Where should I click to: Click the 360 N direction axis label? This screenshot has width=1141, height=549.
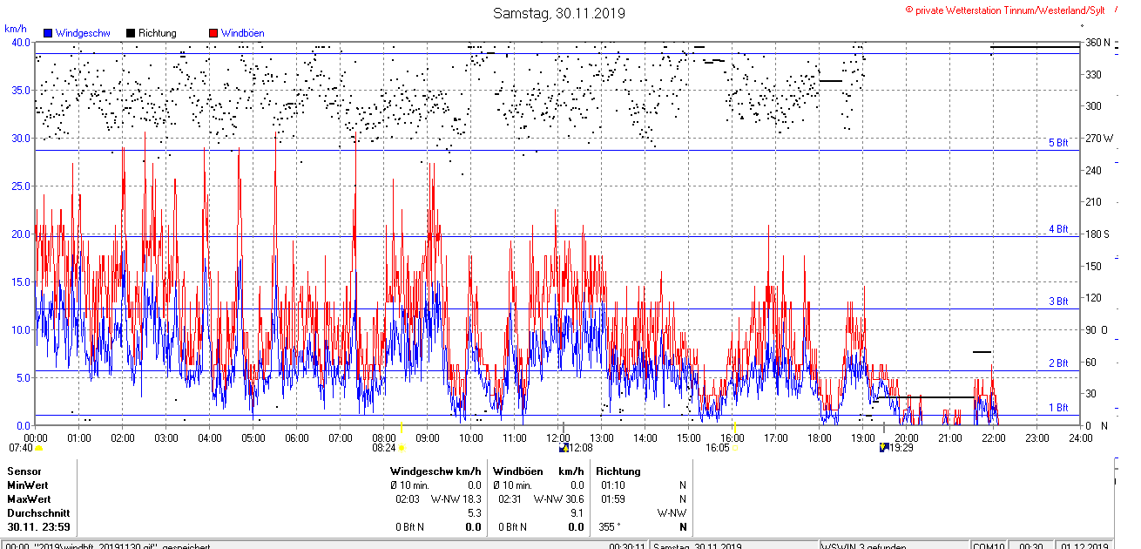(1097, 43)
